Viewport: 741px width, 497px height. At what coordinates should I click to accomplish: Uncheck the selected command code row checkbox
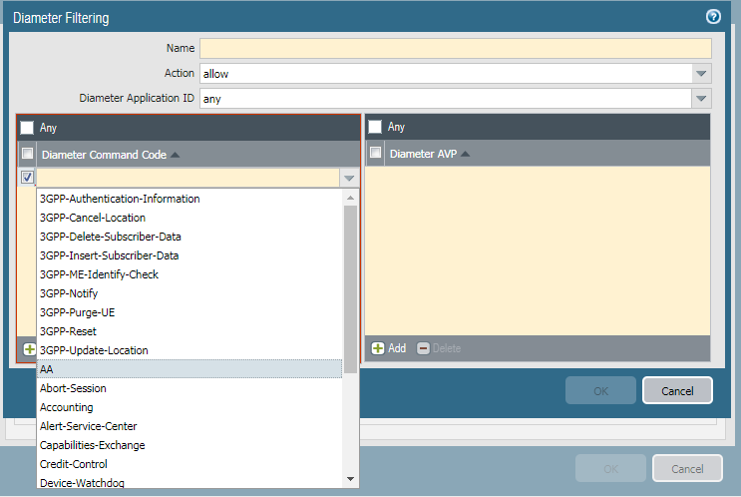coord(27,178)
